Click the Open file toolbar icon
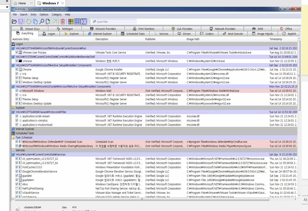This screenshot has width=308, height=211. point(14,22)
